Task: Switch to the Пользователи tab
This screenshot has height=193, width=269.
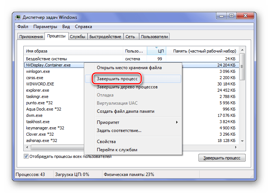Action: [154, 37]
